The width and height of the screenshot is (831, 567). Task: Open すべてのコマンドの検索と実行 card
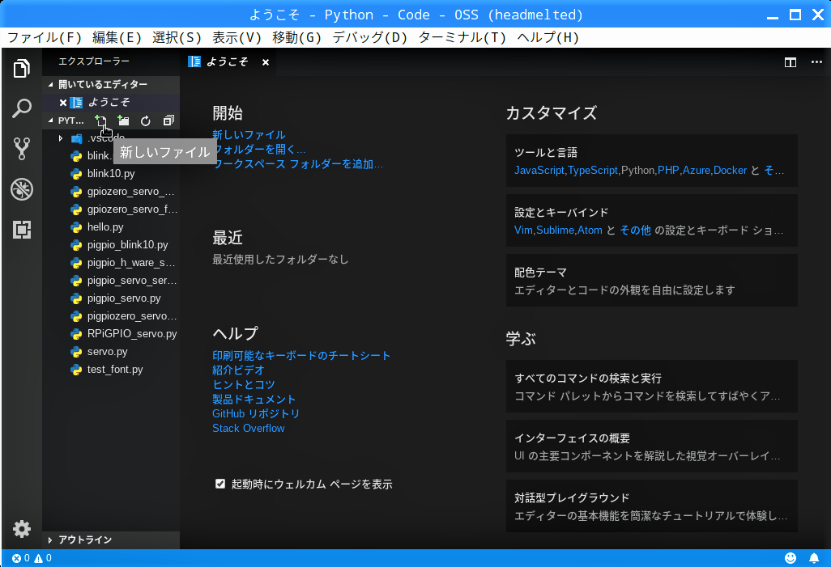651,387
